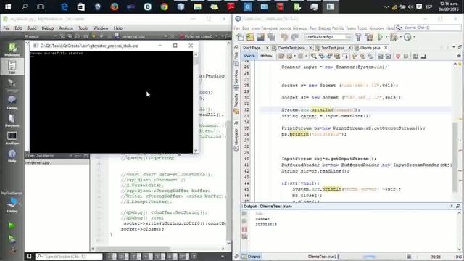
Task: Open the Qt Creator Build menu
Action: point(32,28)
